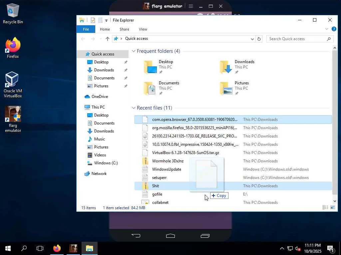Image resolution: width=341 pixels, height=255 pixels.
Task: Select VirtualBox-6.1.28 SunOS tar.gz file
Action: [233, 153]
